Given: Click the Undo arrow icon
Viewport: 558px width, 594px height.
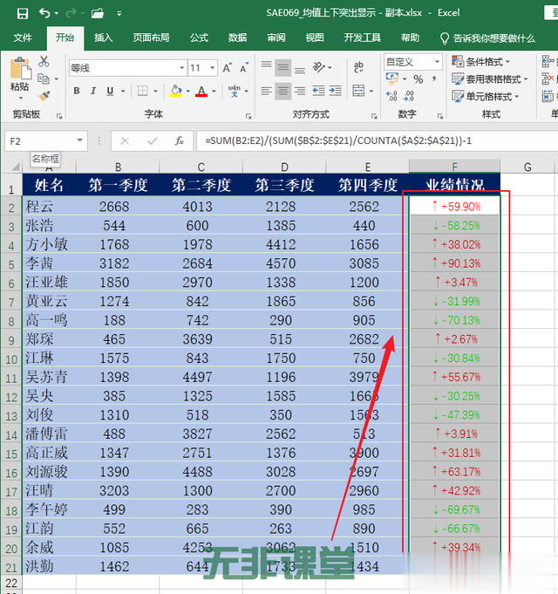Looking at the screenshot, I should click(44, 14).
